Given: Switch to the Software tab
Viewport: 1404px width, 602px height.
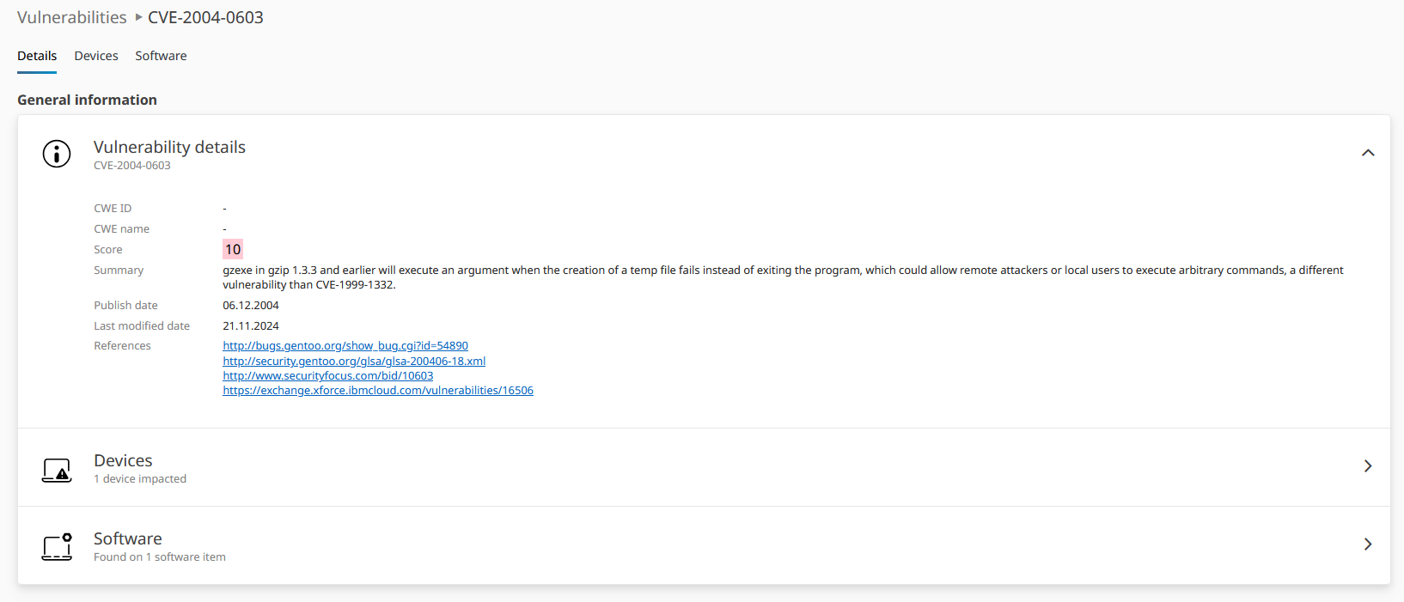Looking at the screenshot, I should click(x=161, y=56).
